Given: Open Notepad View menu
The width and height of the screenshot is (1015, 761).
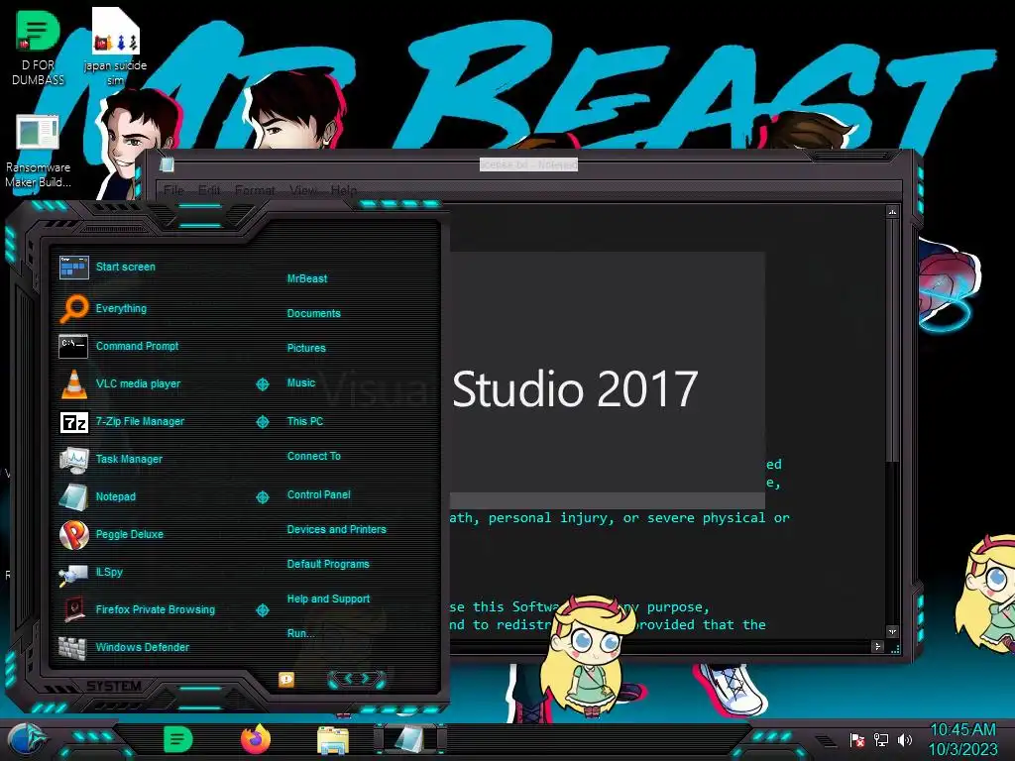Looking at the screenshot, I should click(303, 190).
